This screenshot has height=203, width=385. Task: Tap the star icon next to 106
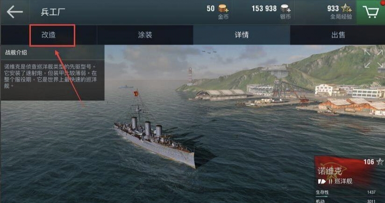[x=379, y=162]
